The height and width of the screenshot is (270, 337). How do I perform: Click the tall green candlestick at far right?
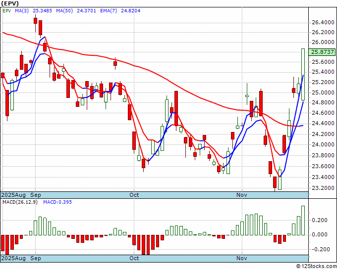pos(303,74)
